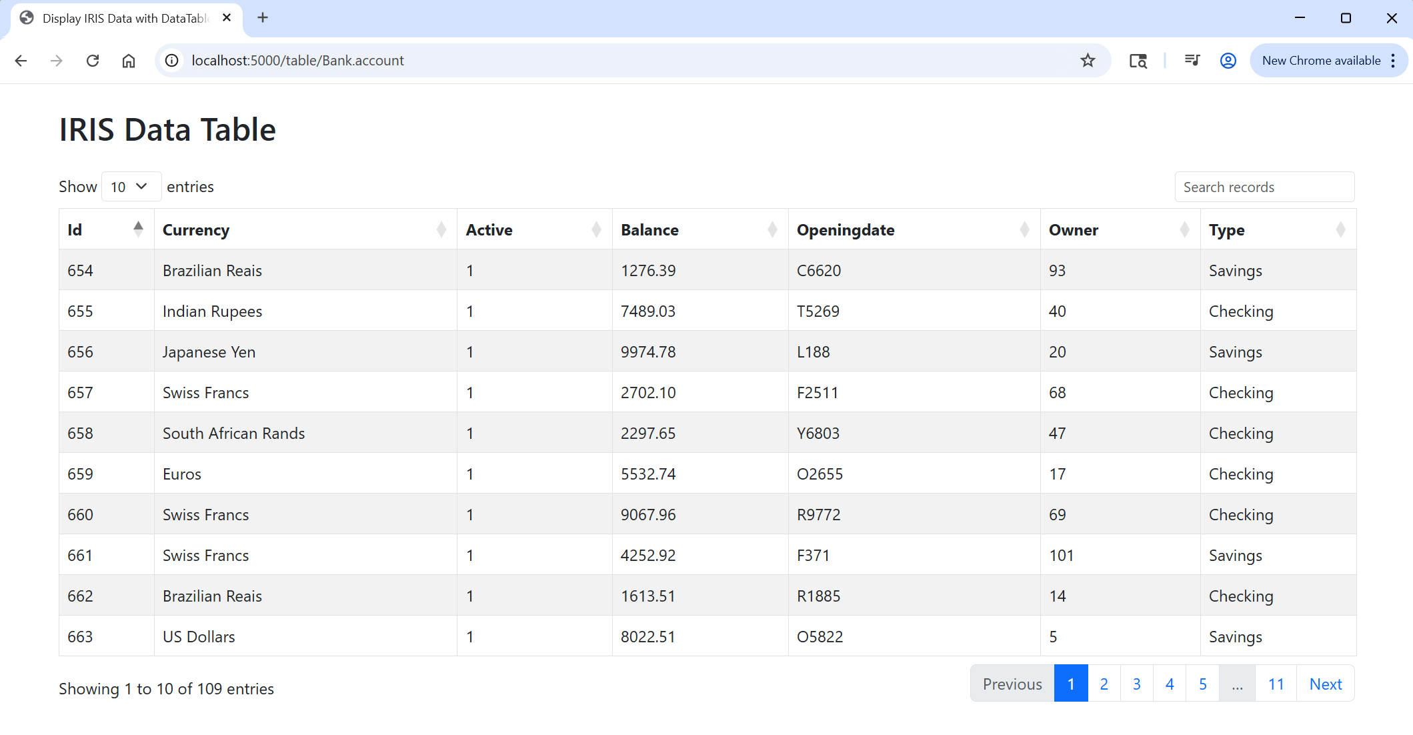Select page 3 in the pagination bar

tap(1136, 683)
